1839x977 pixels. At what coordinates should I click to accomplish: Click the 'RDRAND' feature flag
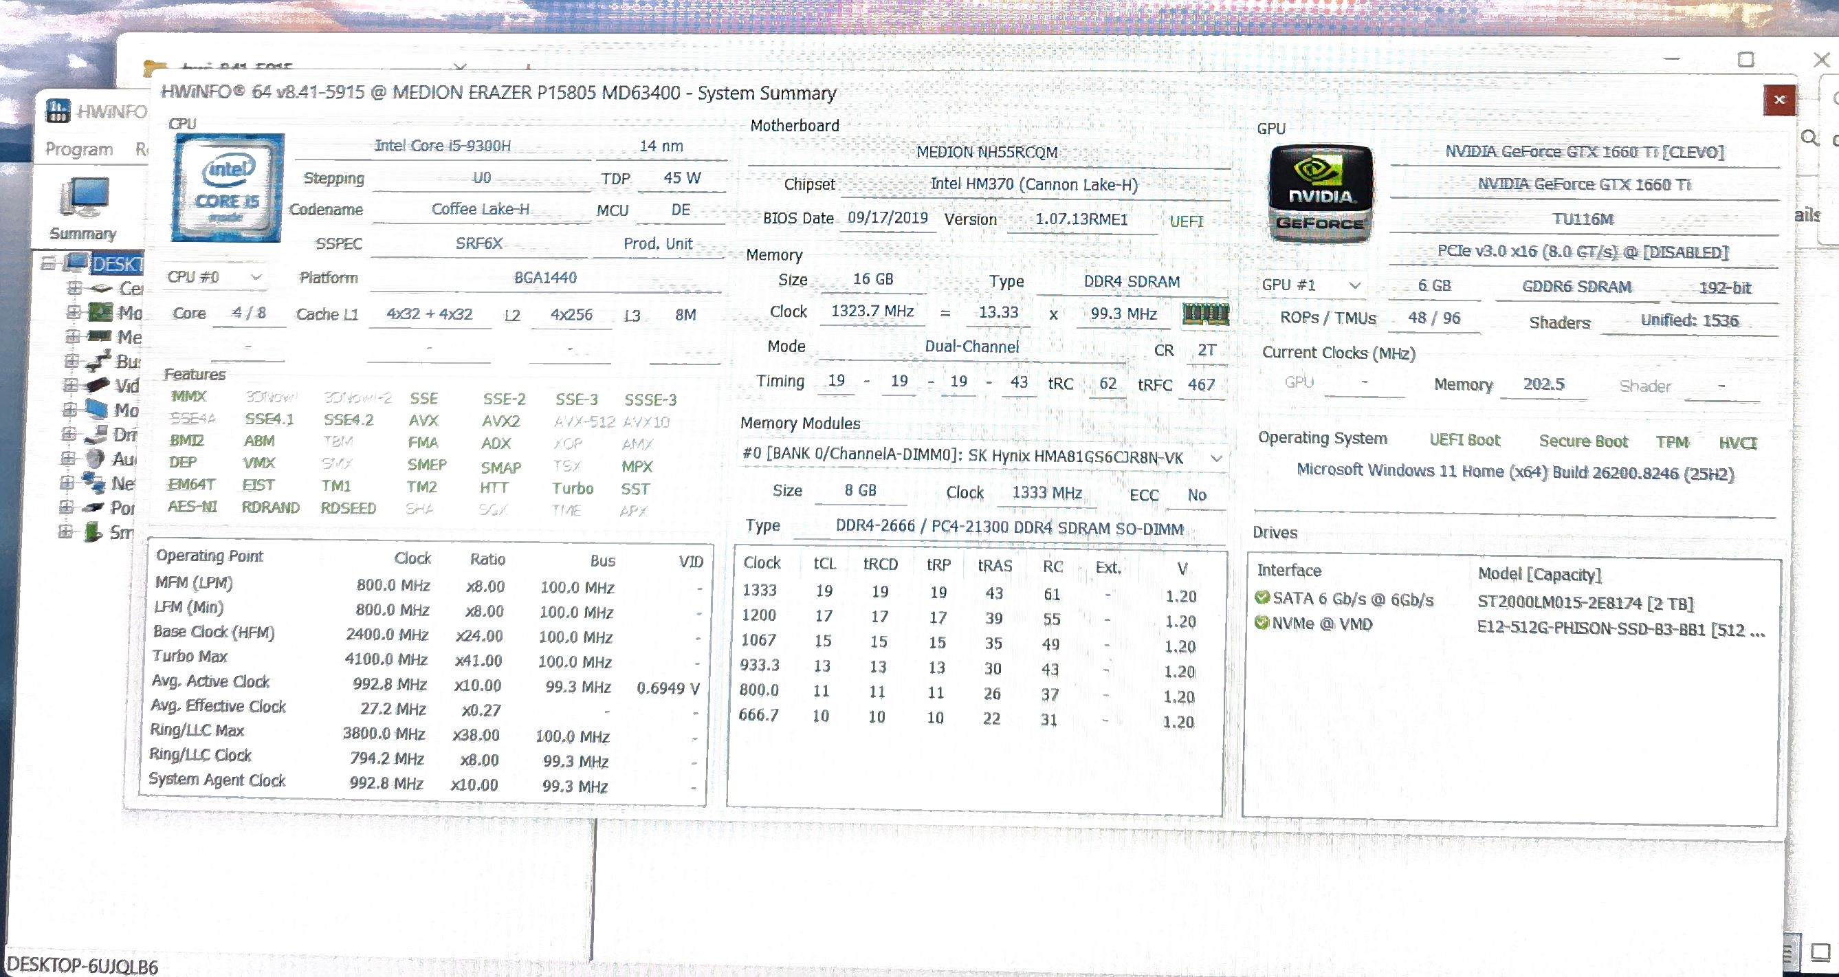pos(271,507)
